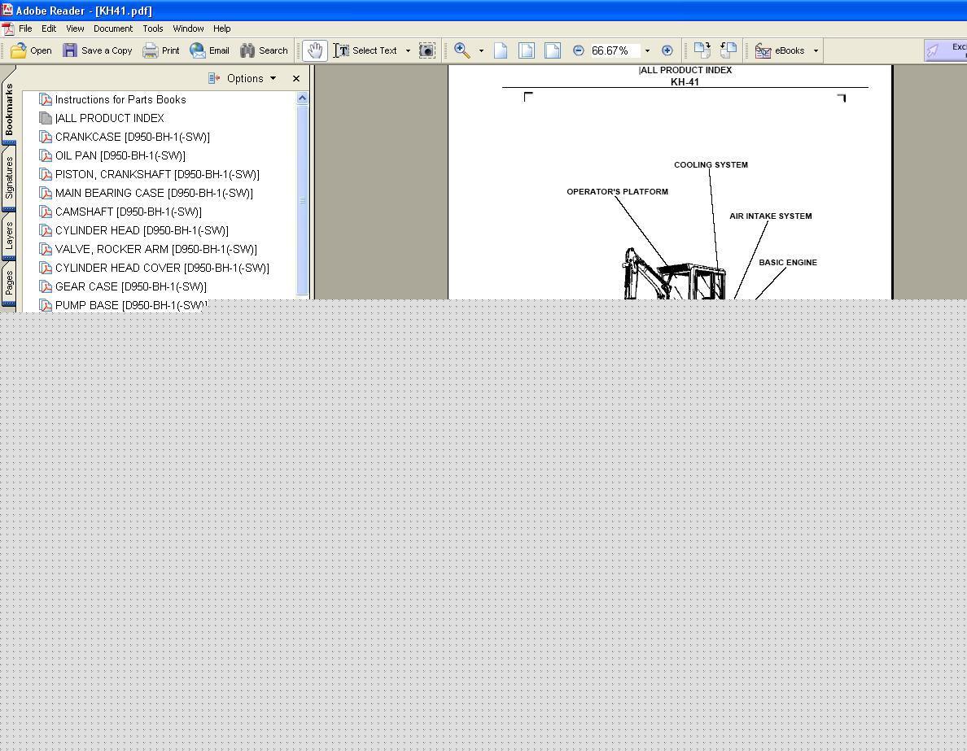Select the |ALL PRODUCT INDEX bookmark
This screenshot has height=751, width=967.
point(109,118)
